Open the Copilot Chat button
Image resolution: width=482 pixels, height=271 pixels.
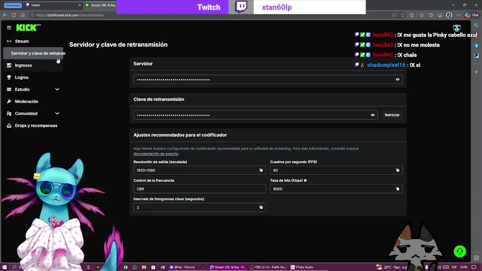click(x=471, y=15)
